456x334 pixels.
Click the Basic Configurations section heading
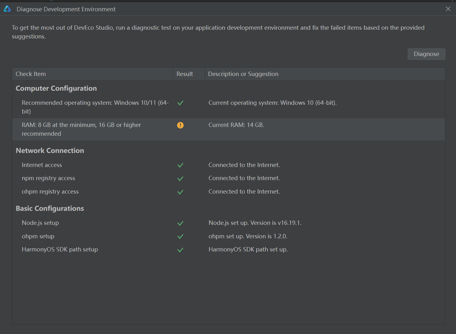click(50, 209)
